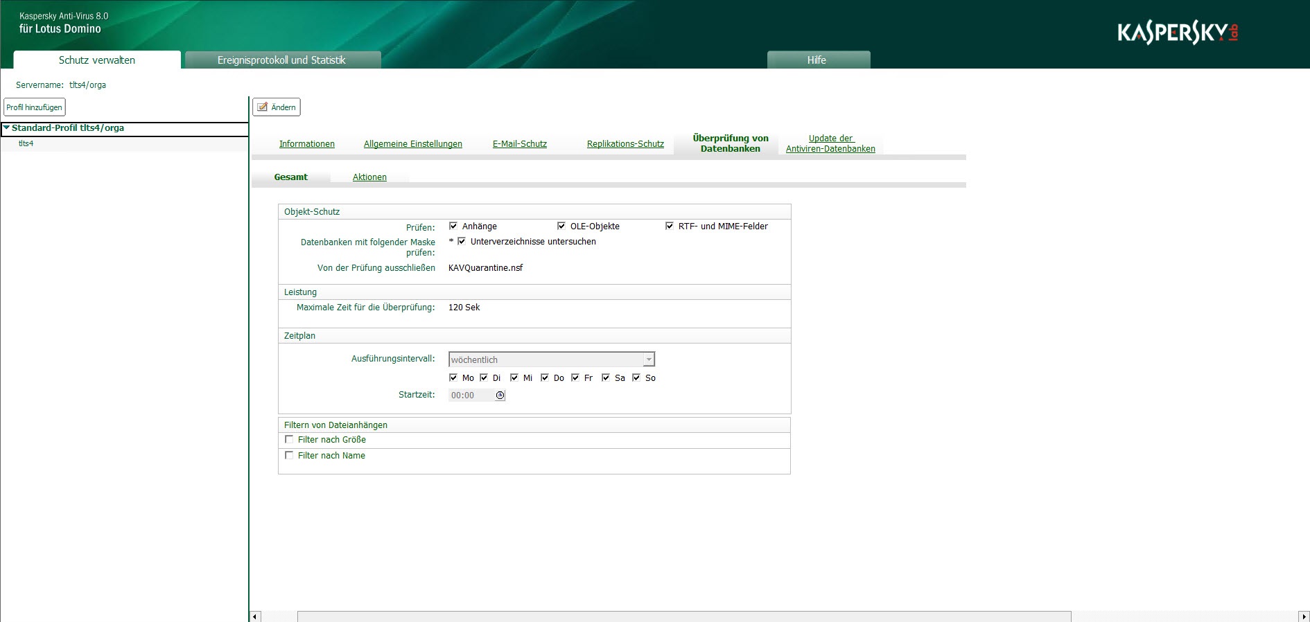Toggle the OLE-Objekte checkbox
Image resolution: width=1310 pixels, height=622 pixels.
click(561, 226)
